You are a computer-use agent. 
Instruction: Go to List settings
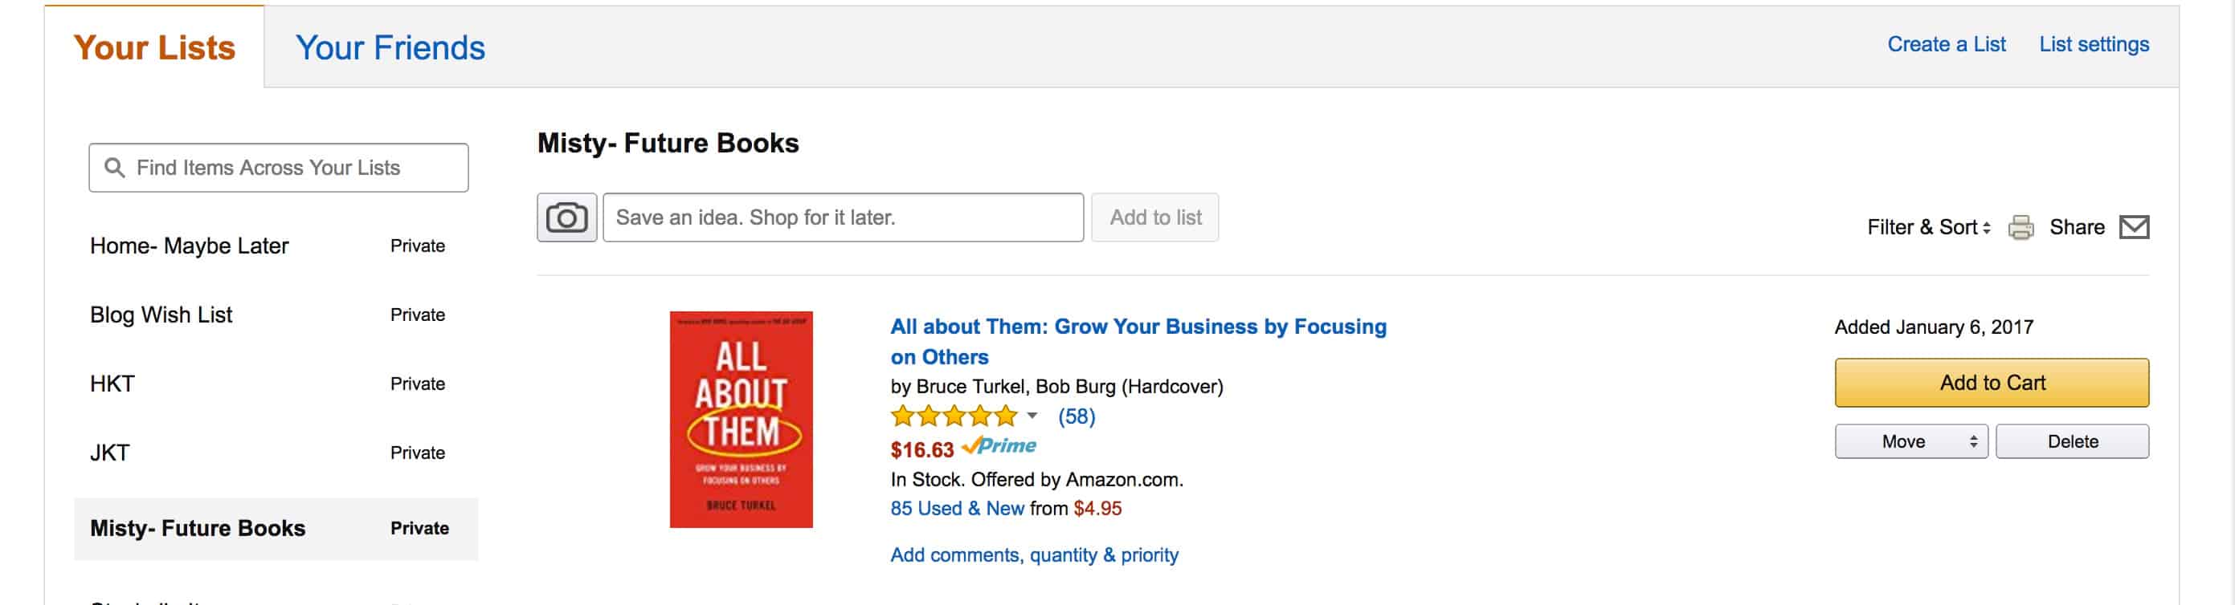(x=2094, y=44)
